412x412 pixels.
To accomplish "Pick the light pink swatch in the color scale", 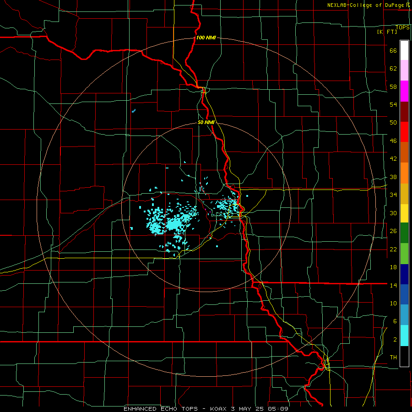I will click(x=404, y=70).
